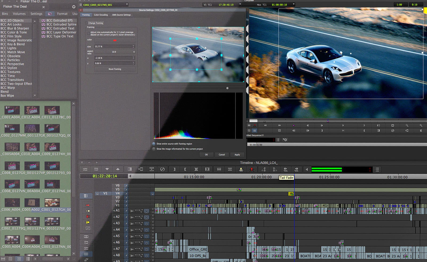Select the red Overwrite Trim tool
Screen dimensions: 427x262
[88, 216]
